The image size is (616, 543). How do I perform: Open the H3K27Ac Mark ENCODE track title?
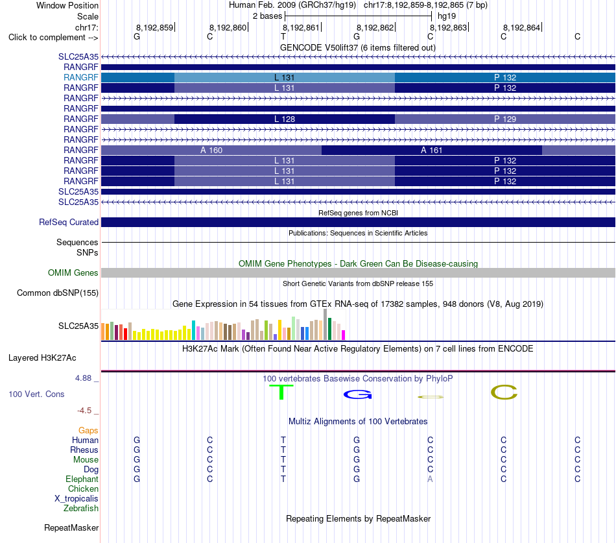[358, 349]
